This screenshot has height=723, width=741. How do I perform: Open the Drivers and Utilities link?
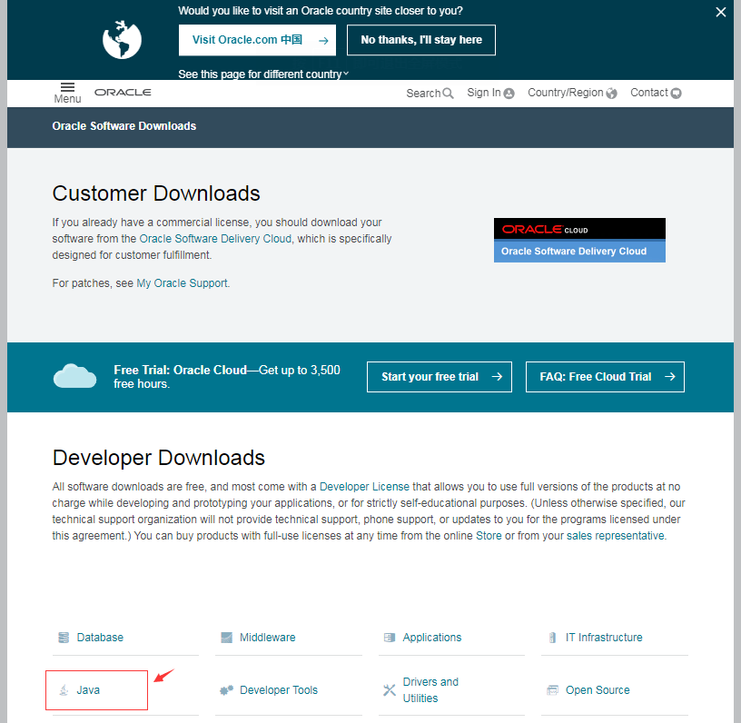click(x=430, y=690)
